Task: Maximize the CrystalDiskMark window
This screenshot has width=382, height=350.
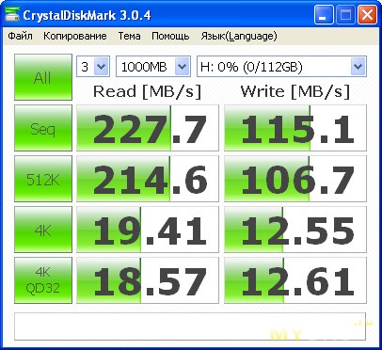Action: (x=345, y=15)
